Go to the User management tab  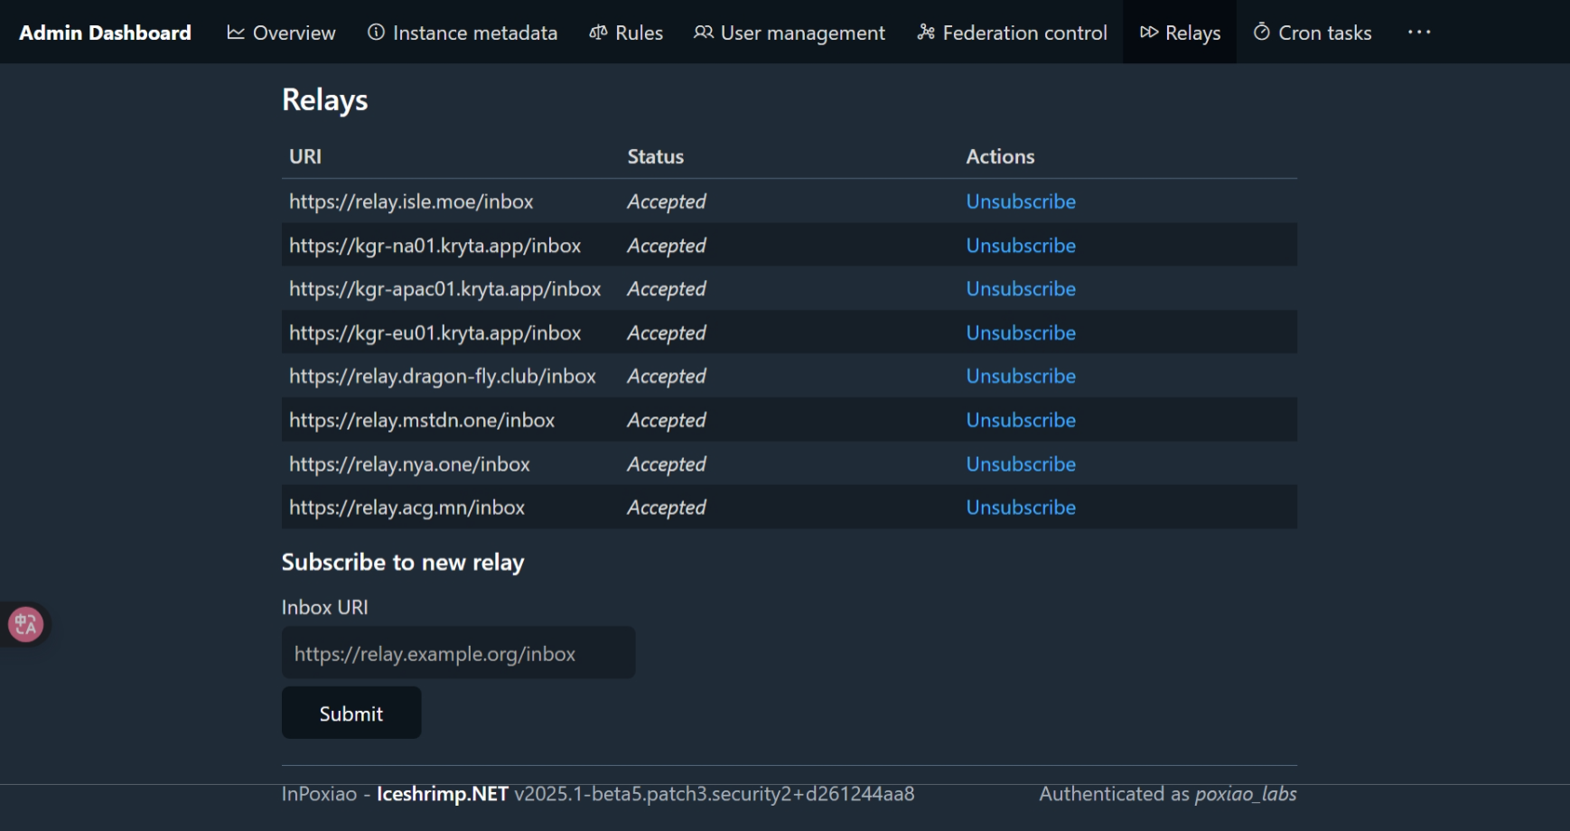(x=802, y=33)
